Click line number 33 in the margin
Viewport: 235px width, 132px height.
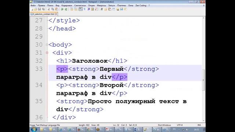coord(39,69)
